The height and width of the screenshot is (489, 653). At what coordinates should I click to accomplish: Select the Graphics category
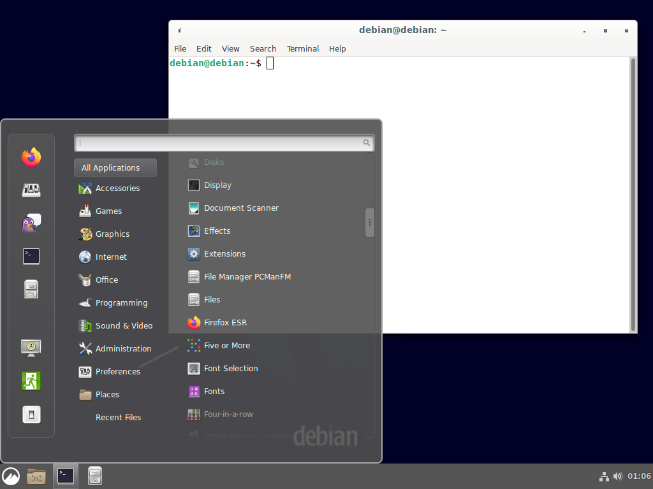tap(112, 234)
